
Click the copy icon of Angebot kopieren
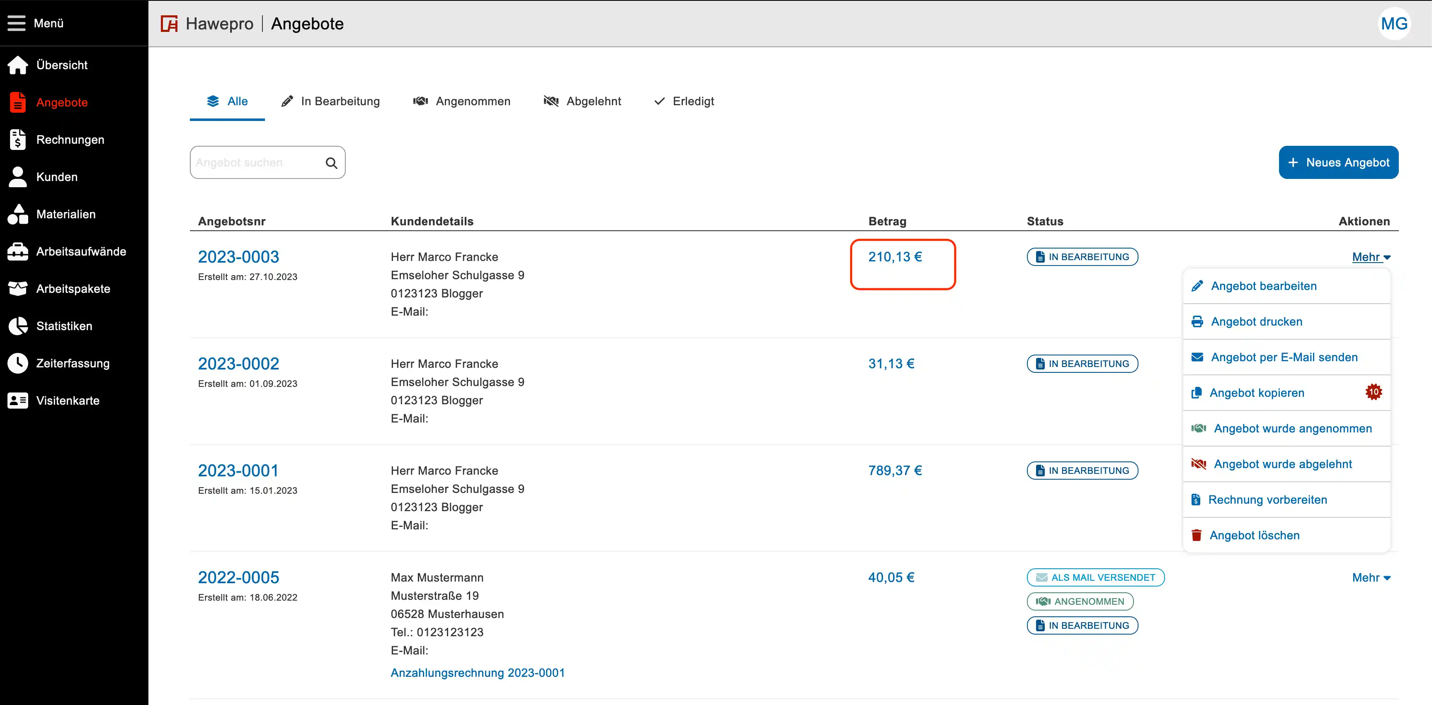click(x=1196, y=393)
